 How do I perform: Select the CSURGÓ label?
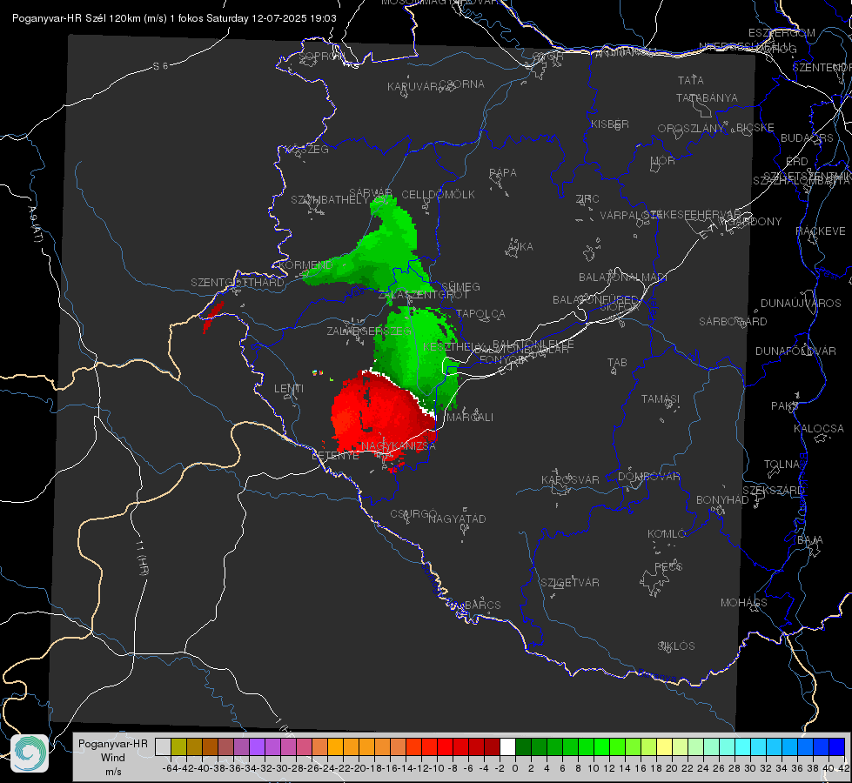413,514
